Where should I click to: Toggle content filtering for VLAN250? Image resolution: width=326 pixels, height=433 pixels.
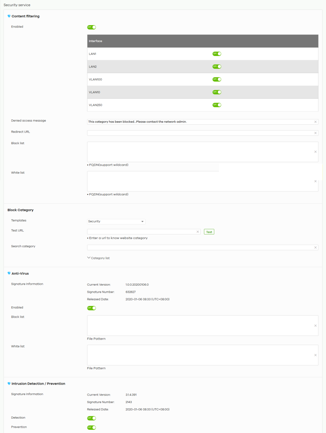tap(217, 105)
